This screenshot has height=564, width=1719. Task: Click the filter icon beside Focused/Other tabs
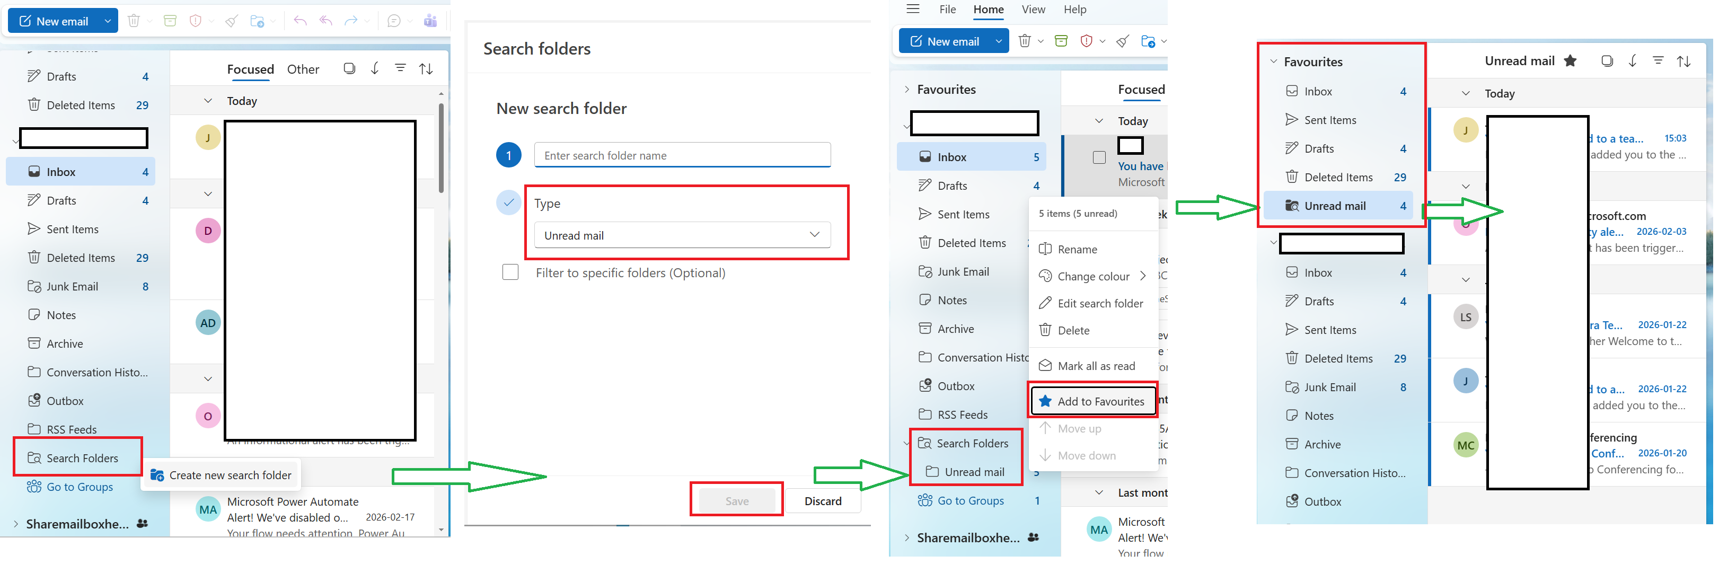(x=400, y=68)
